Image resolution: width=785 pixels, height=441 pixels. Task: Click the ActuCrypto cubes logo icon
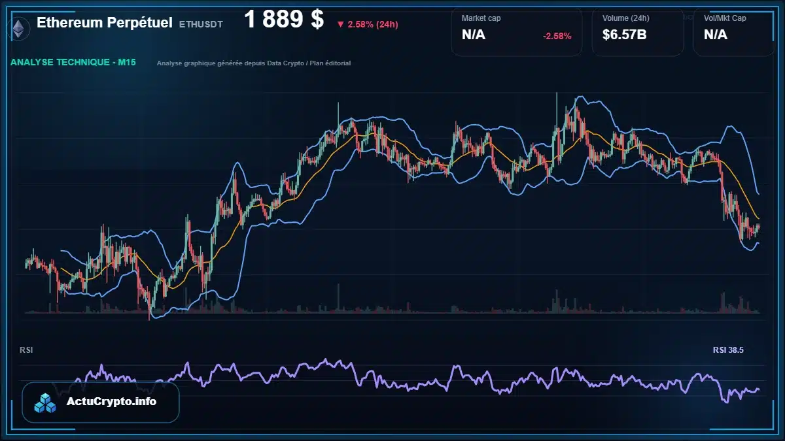click(46, 403)
